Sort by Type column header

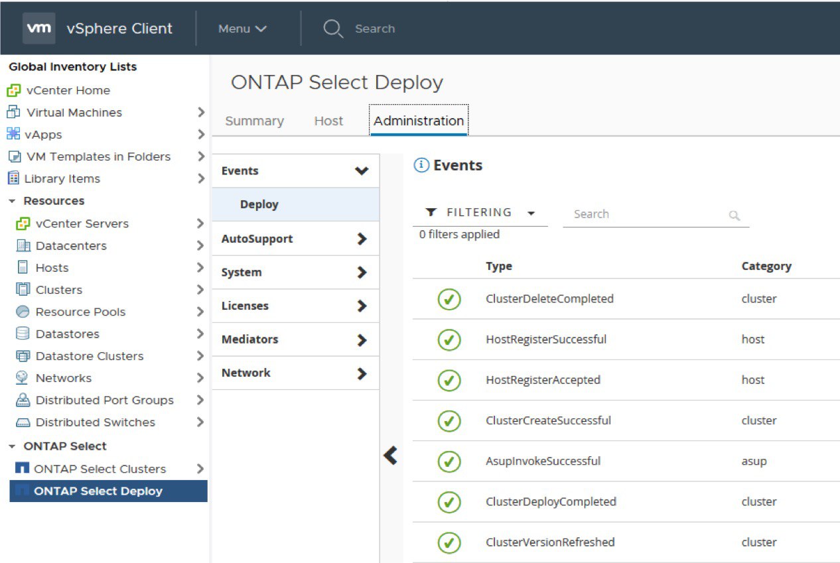point(499,266)
